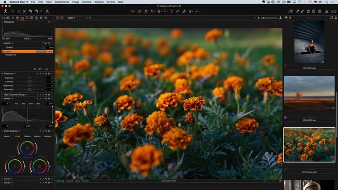The image size is (338, 190).
Task: Open the Image menu
Action: 76,2
